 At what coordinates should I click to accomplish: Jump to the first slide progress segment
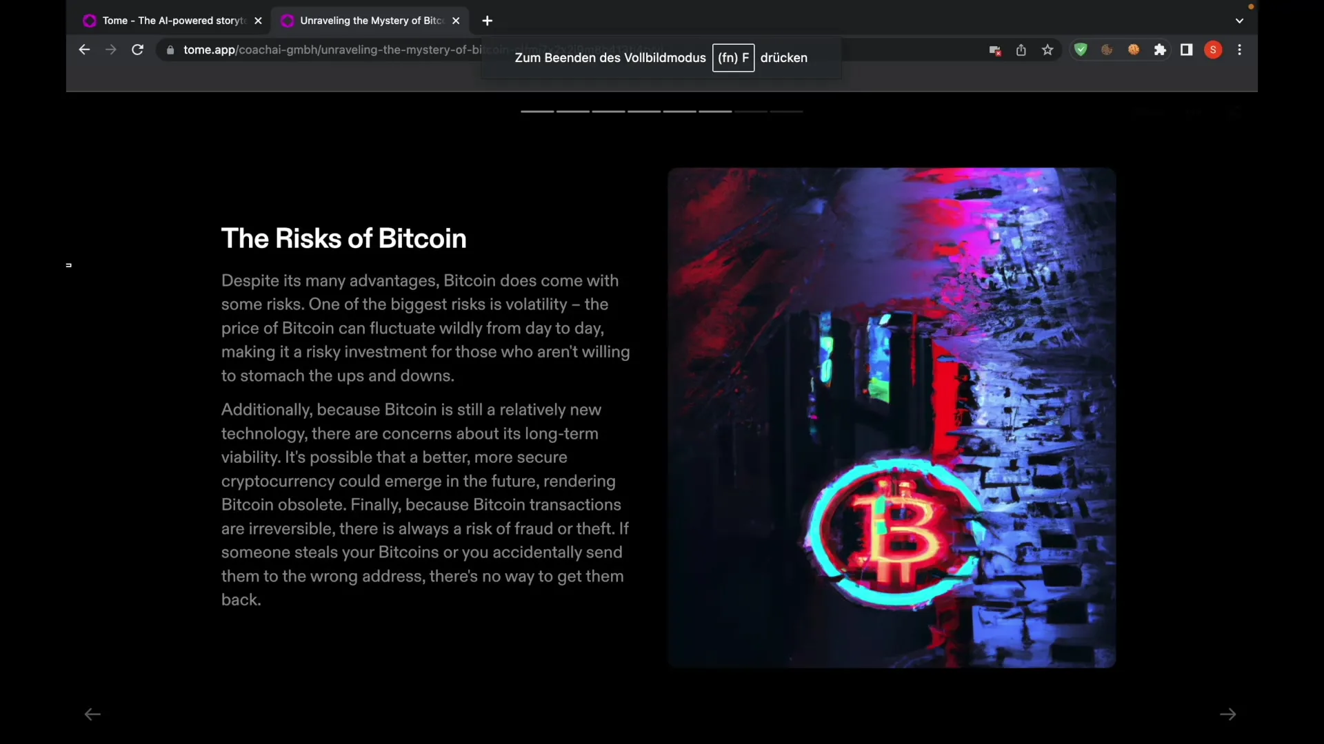click(537, 111)
